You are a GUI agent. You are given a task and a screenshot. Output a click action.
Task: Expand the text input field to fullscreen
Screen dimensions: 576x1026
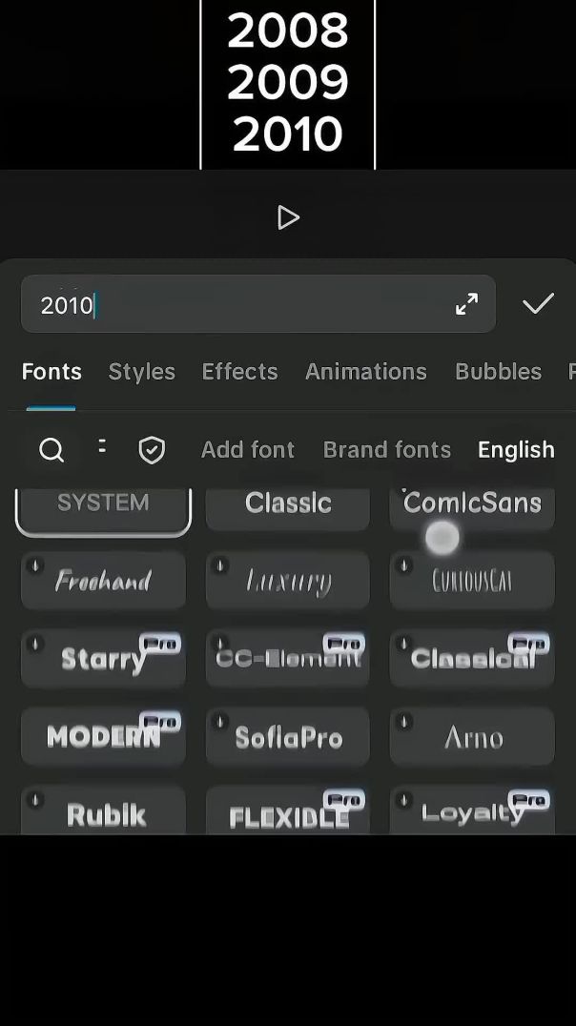466,304
